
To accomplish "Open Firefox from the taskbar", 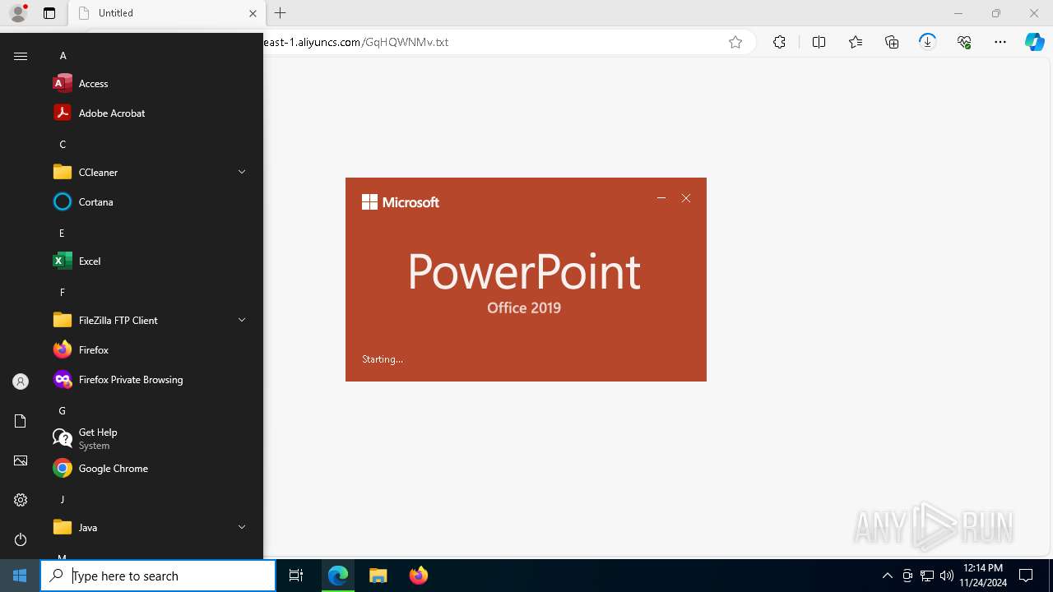I will click(x=419, y=576).
